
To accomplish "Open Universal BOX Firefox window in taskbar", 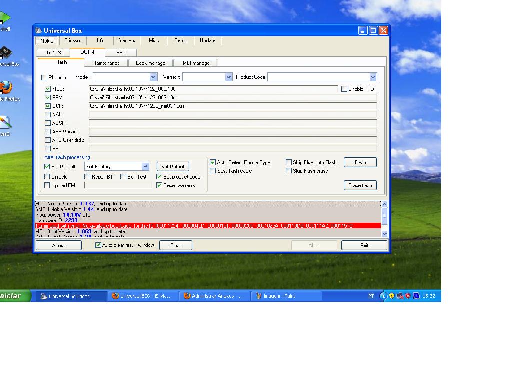I will (143, 296).
